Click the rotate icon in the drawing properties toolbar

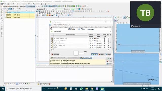(x=70, y=25)
